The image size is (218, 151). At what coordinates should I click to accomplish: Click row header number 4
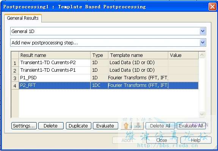click(x=15, y=86)
